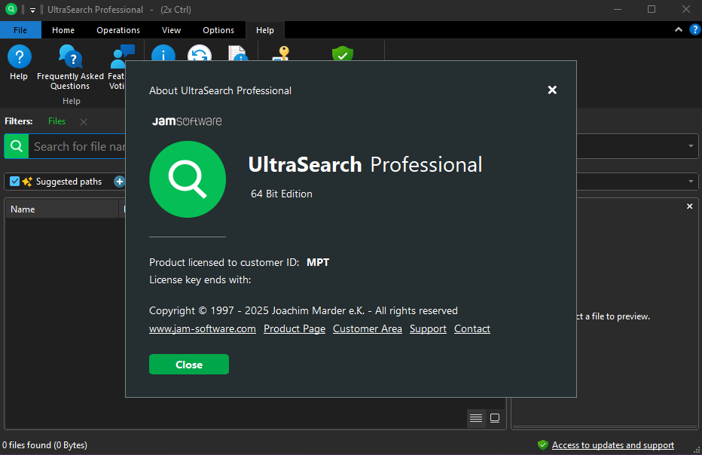
Task: Click the UltraSearch logo in About dialog
Action: pos(188,179)
